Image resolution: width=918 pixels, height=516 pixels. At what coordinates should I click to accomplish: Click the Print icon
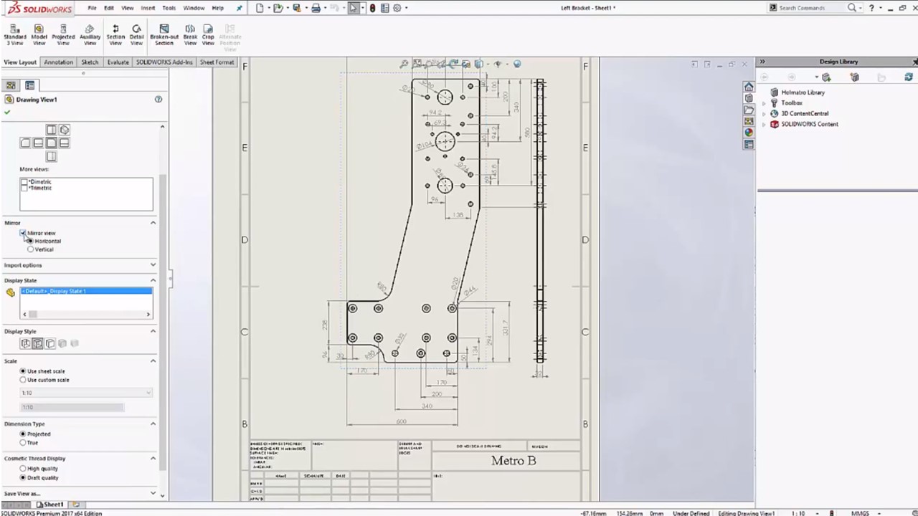pyautogui.click(x=316, y=8)
